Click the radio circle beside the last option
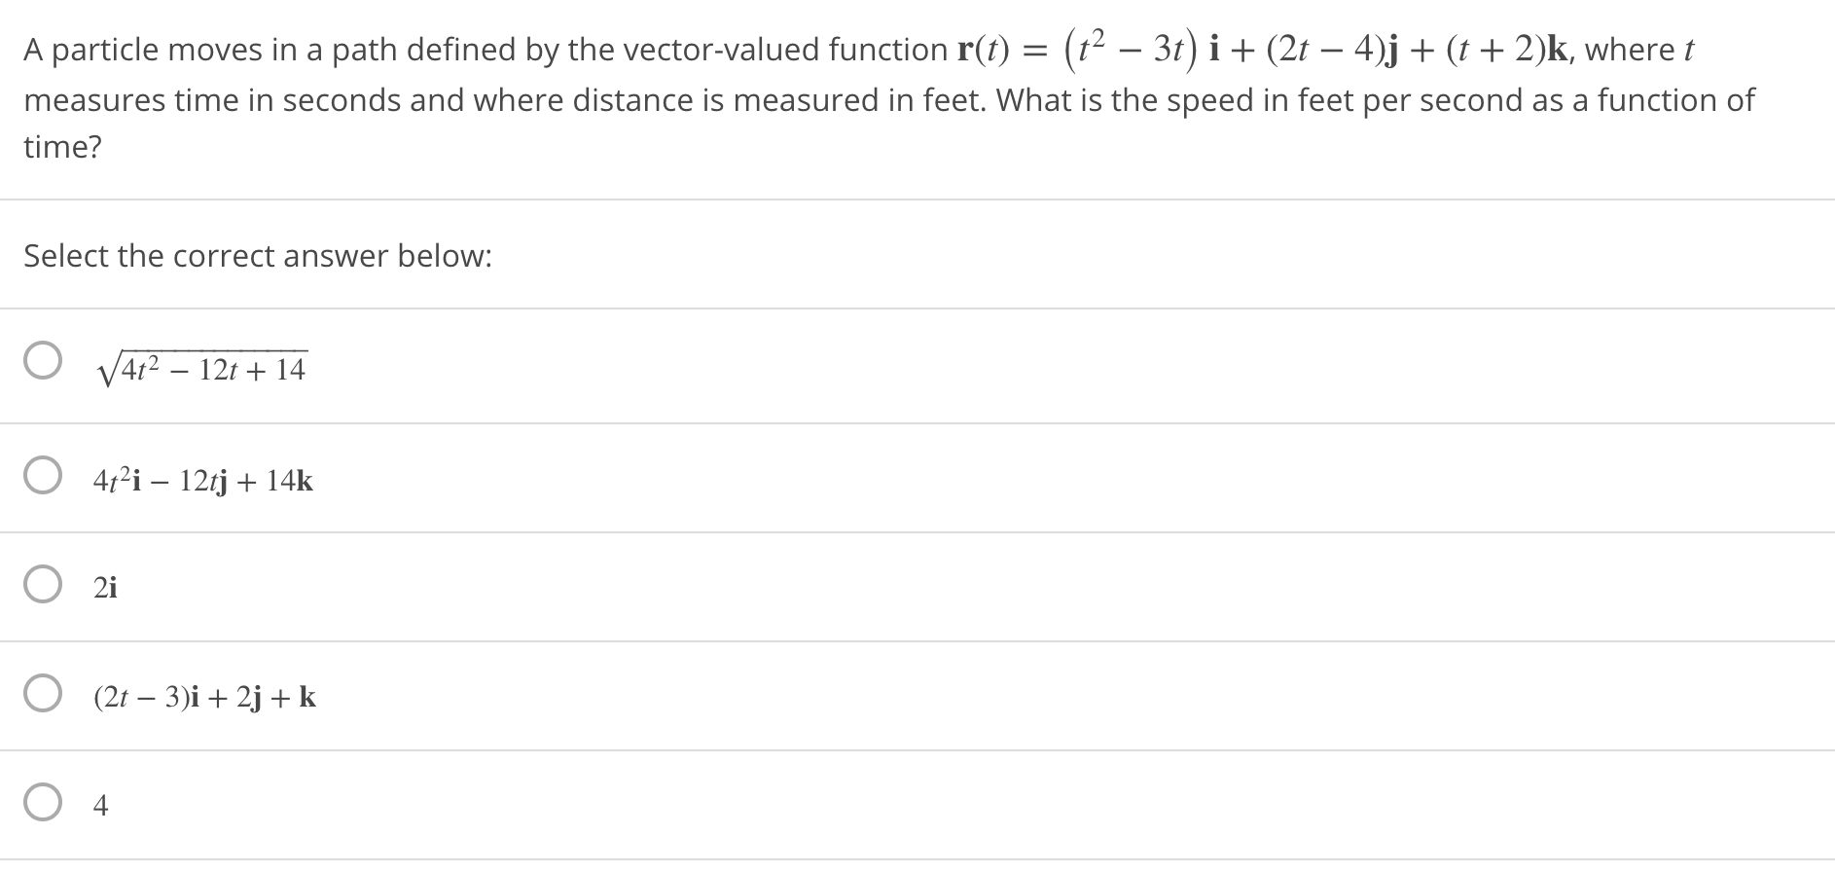 41,802
